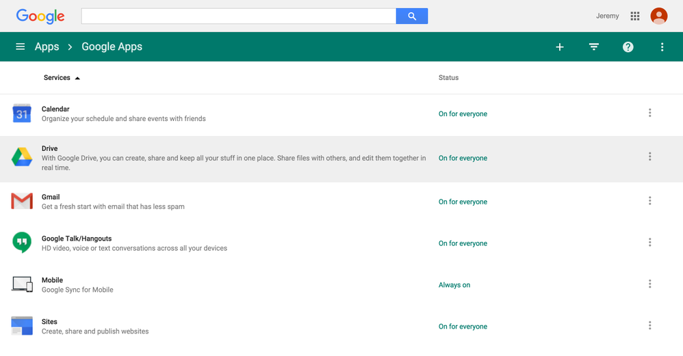Screen dimensions: 683x356
Task: Open the Mobile row more-options menu
Action: 649,284
